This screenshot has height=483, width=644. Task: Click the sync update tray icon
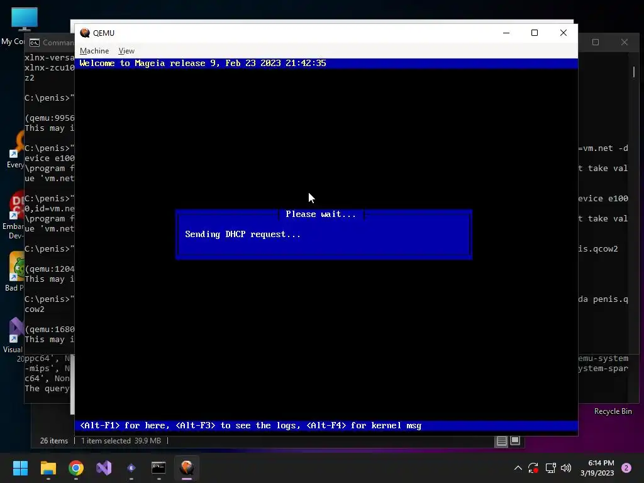[533, 468]
